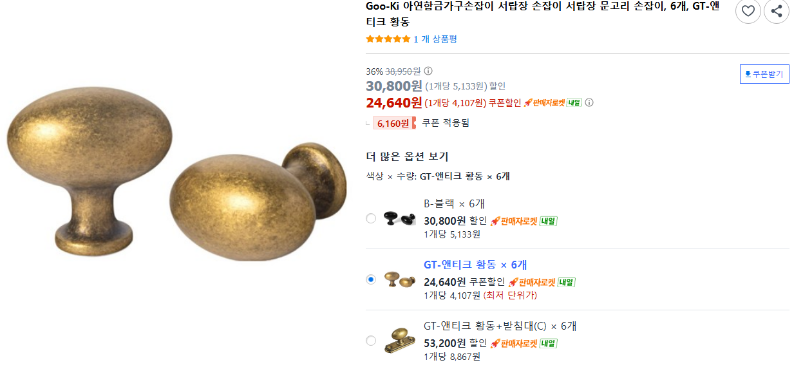Viewport: 803px width, 367px height.
Task: Click rocket delivery badge beside 24,640원 coupon price
Action: (x=553, y=102)
